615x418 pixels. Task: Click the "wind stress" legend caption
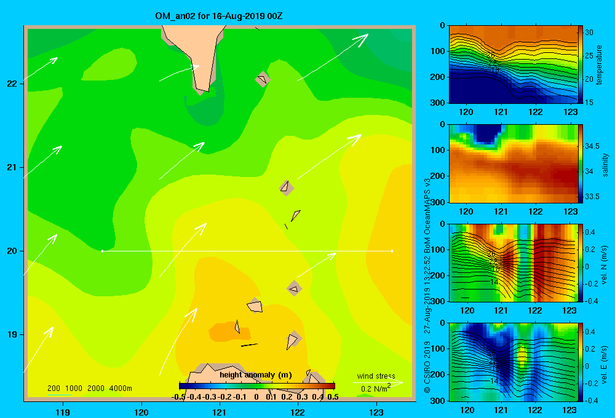tap(376, 376)
